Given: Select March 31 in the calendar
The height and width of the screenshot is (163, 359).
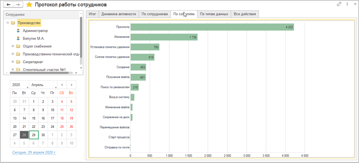Looking at the screenshot, I should [x=24, y=102].
